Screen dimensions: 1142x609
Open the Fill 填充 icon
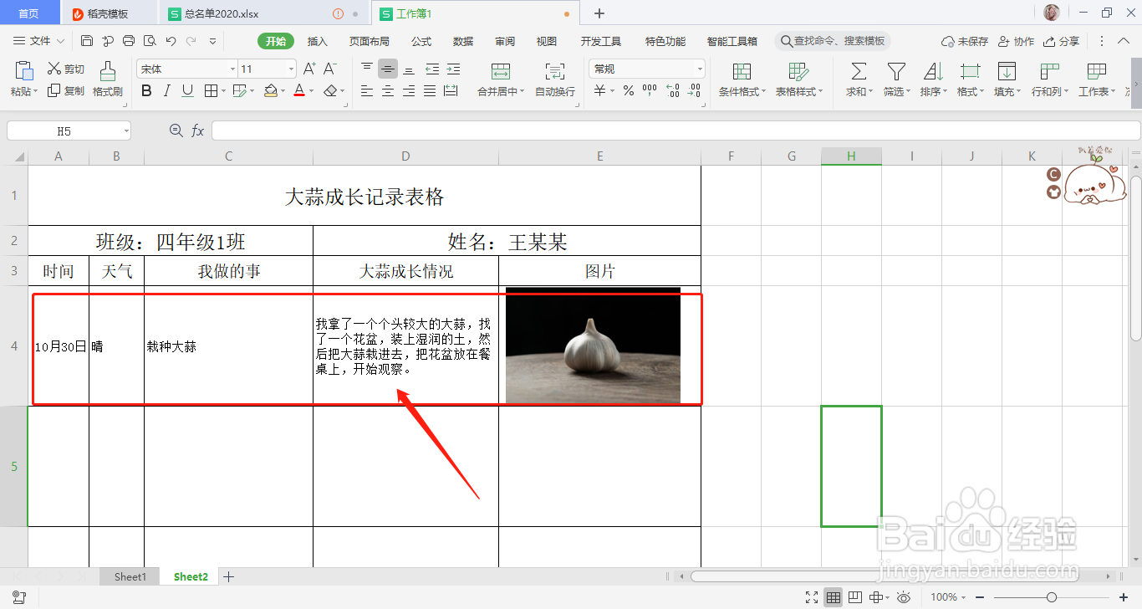tap(1007, 71)
